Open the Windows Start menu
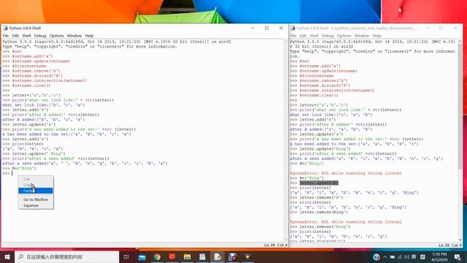This screenshot has width=467, height=263. [7, 256]
